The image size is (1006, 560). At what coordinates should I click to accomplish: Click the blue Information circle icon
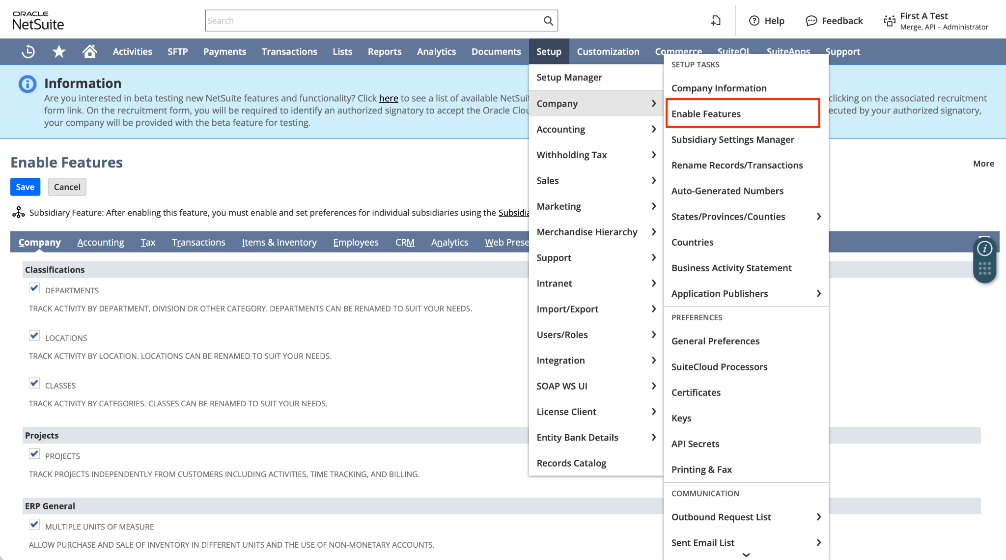(x=28, y=84)
